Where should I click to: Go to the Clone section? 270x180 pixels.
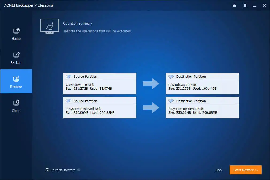point(16,106)
